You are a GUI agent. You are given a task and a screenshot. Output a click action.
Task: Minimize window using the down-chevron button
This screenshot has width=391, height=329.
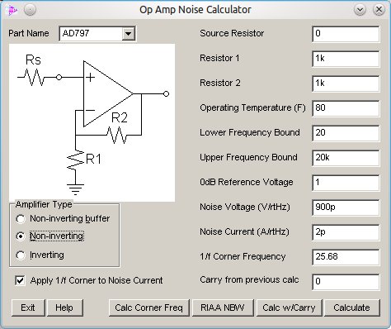coord(360,10)
